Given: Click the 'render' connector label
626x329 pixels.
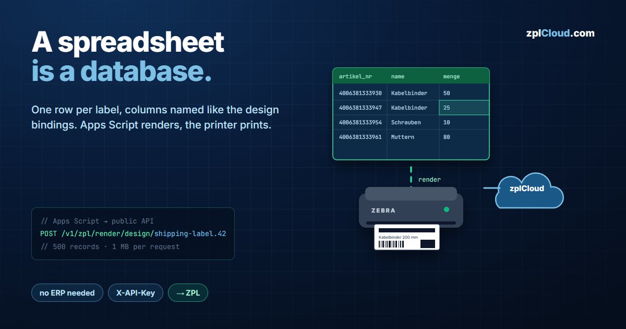Looking at the screenshot, I should (x=429, y=180).
